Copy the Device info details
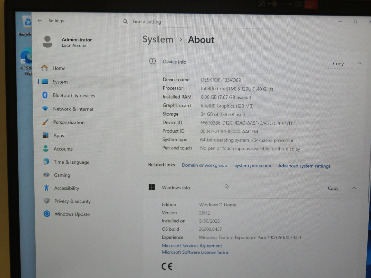Screen dimensions: 371x278 coord(338,64)
